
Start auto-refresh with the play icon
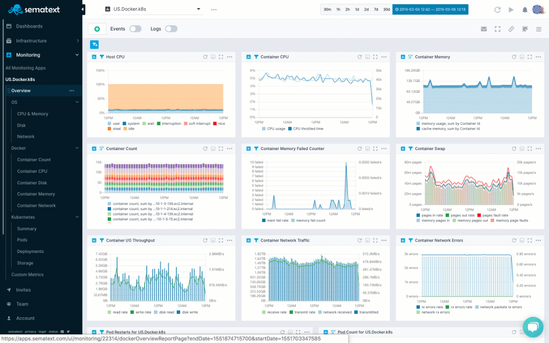coord(511,9)
